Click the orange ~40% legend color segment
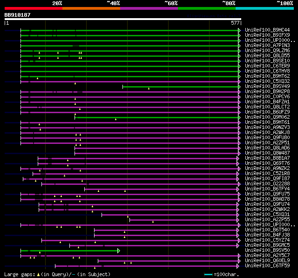This screenshot has width=298, height=278. 91,8
